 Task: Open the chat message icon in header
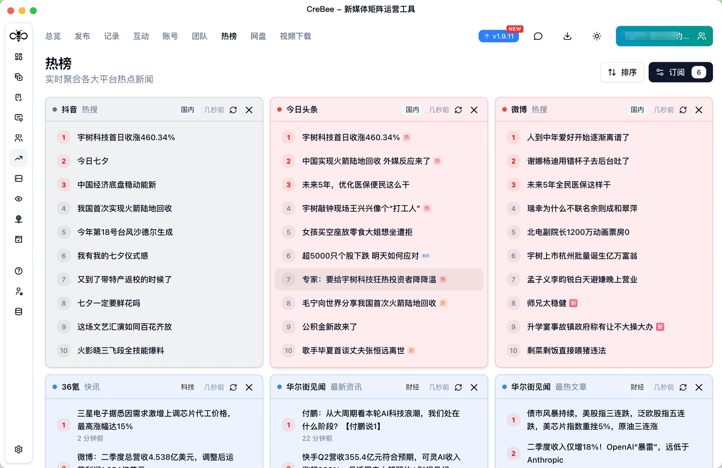538,36
